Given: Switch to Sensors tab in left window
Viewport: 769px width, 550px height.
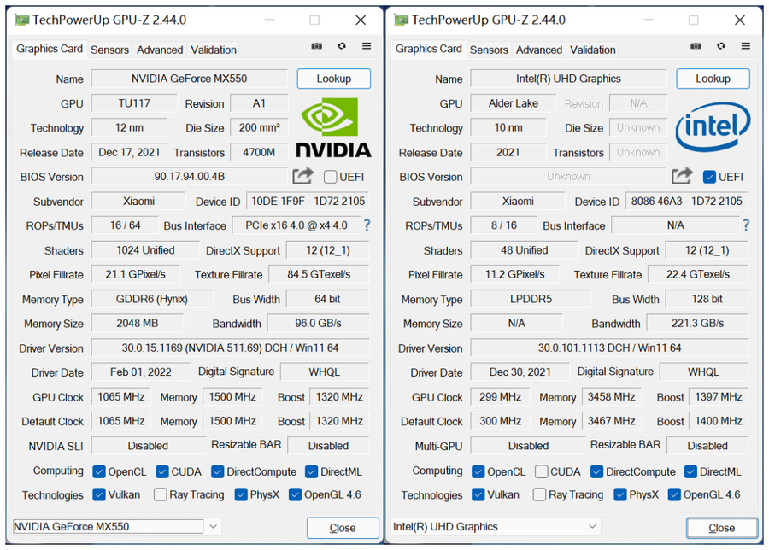Looking at the screenshot, I should tap(109, 50).
